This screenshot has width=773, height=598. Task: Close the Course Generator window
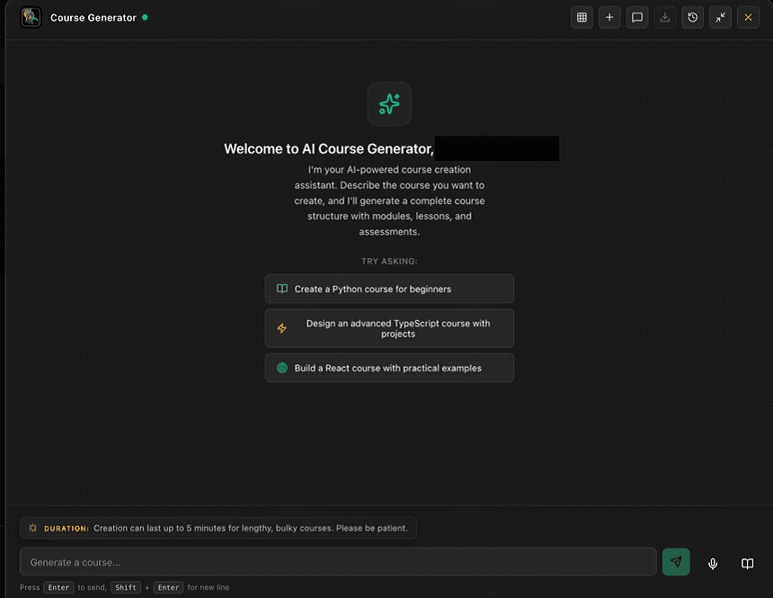click(748, 17)
